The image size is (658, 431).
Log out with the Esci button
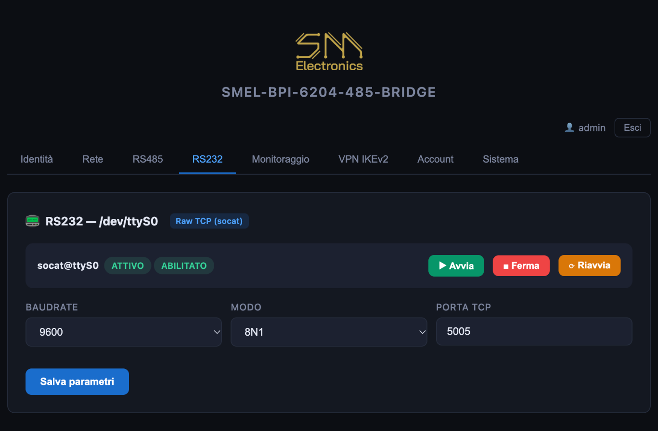[x=632, y=127]
